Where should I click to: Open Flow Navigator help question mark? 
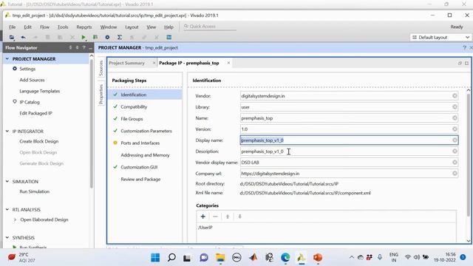[x=84, y=47]
